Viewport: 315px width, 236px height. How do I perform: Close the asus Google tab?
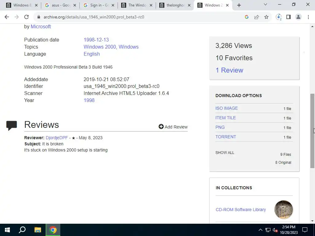coord(74,6)
